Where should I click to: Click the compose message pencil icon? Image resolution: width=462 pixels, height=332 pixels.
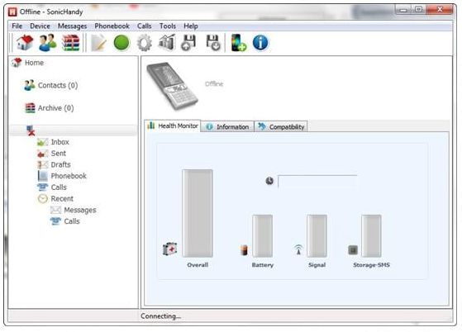click(x=98, y=43)
